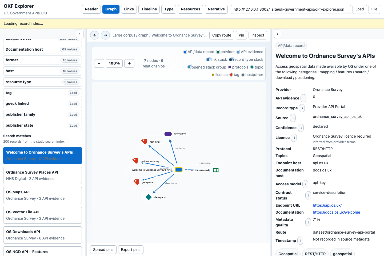Open docs.os.uk/welcome documentation link
The height and width of the screenshot is (256, 384).
click(x=336, y=212)
